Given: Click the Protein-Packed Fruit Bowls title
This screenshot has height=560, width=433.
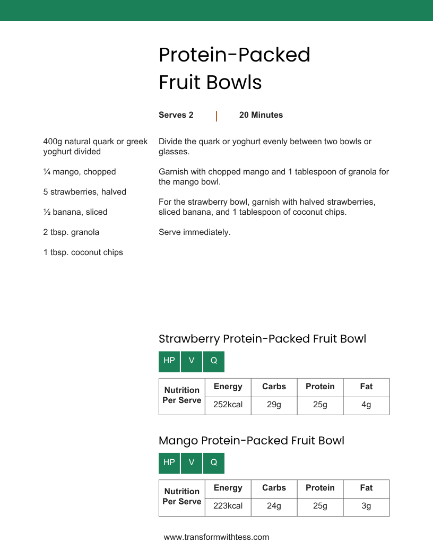Looking at the screenshot, I should coord(235,68).
